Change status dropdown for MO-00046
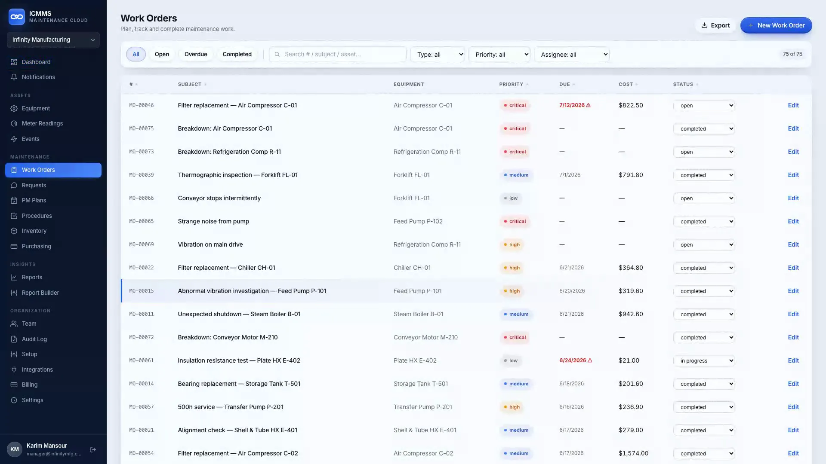The image size is (826, 464). (x=704, y=105)
